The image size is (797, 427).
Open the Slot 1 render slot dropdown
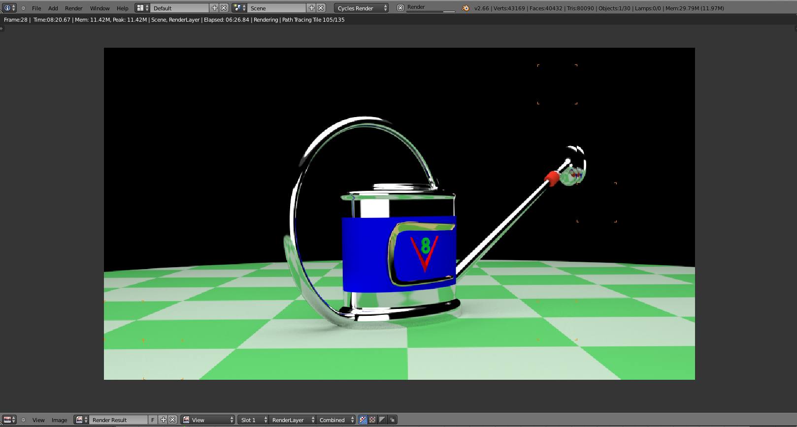253,420
